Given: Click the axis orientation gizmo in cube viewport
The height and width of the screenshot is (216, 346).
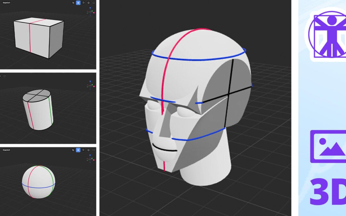Looking at the screenshot, I should pos(90,12).
